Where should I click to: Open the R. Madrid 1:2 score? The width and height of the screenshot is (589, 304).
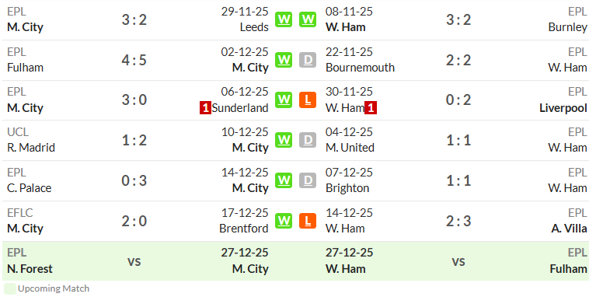click(x=134, y=140)
